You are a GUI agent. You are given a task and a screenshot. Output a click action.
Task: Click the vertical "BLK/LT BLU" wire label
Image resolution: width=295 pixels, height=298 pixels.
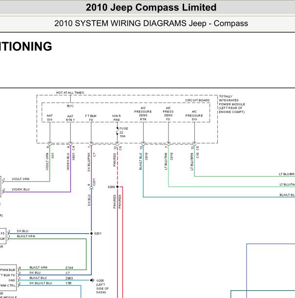pyautogui.click(x=141, y=161)
